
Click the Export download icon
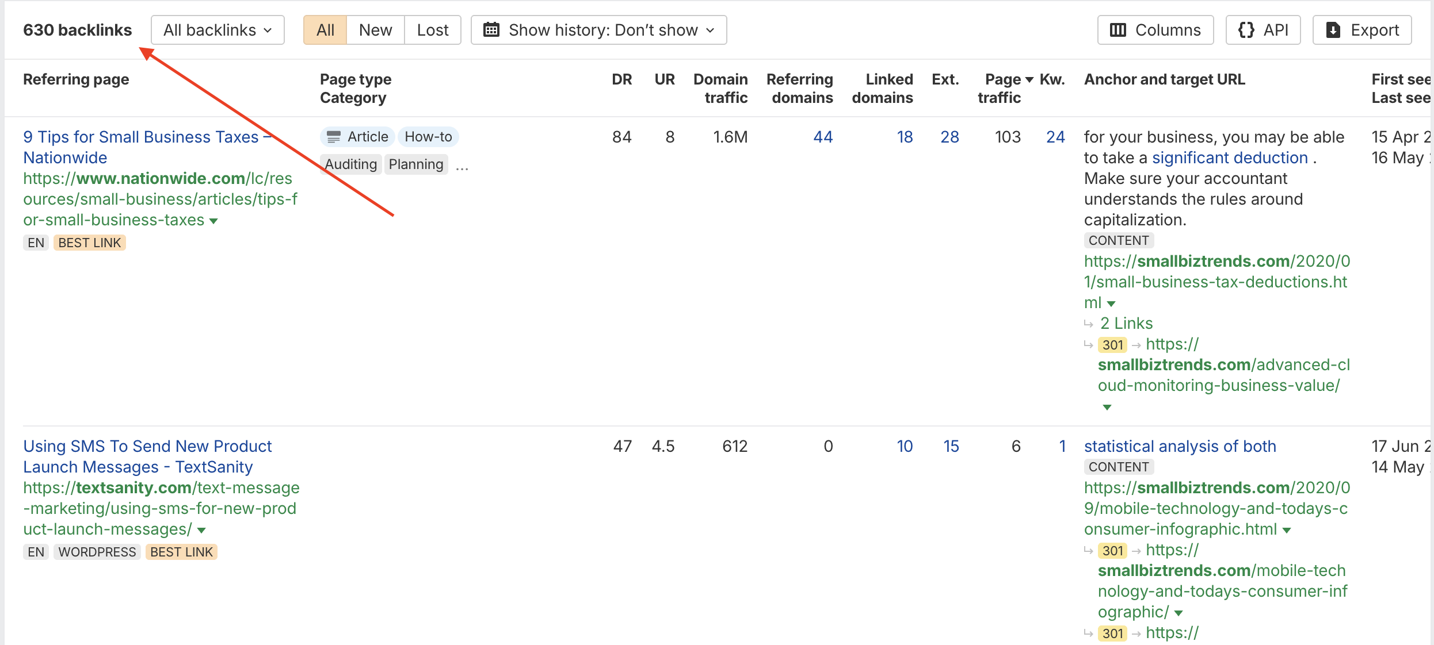coord(1333,30)
